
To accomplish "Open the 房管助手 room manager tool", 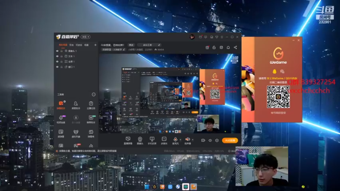I will pyautogui.click(x=76, y=105).
